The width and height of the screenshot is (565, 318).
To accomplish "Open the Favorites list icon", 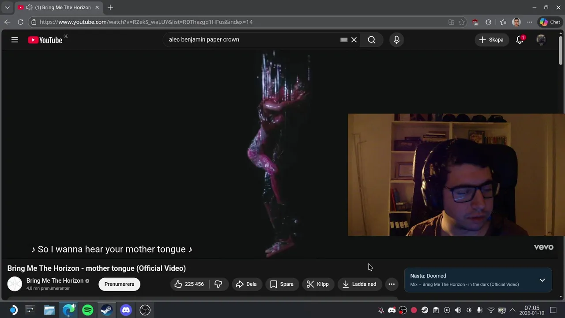I will (503, 22).
